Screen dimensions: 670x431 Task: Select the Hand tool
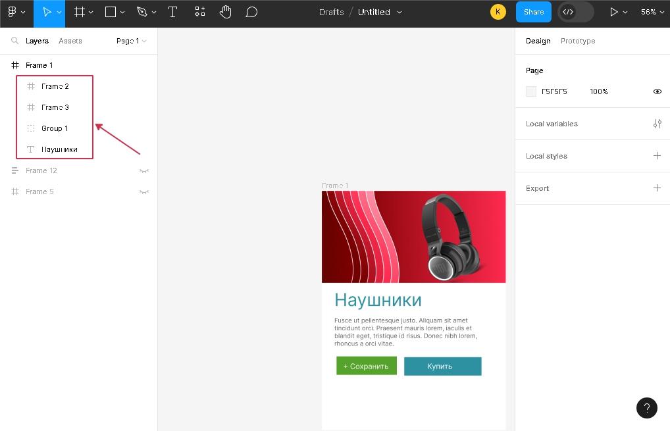226,13
